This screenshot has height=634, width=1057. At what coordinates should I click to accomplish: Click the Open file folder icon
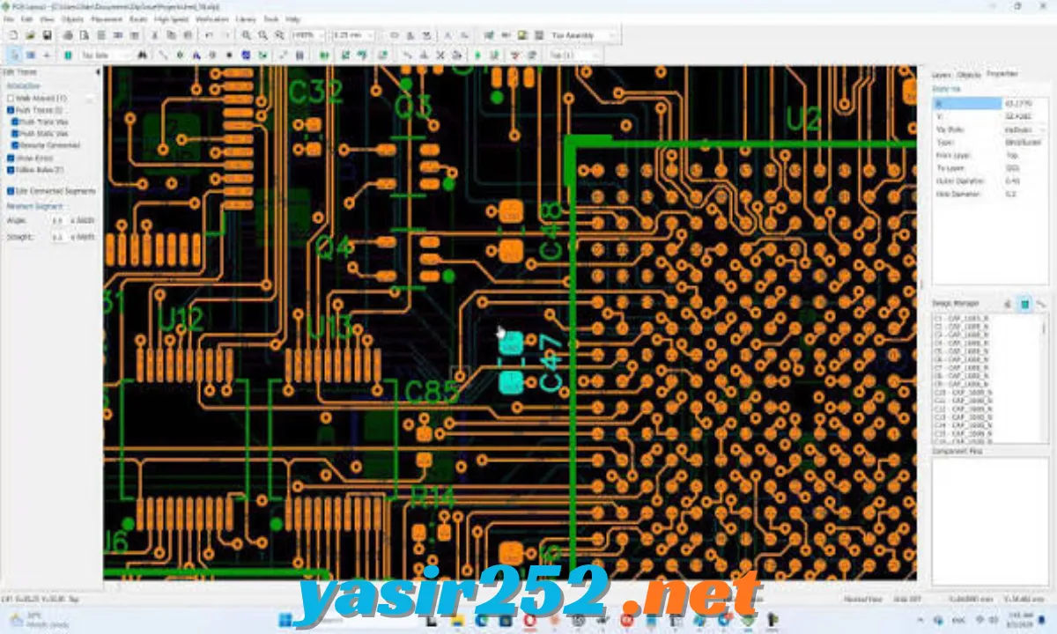point(30,35)
